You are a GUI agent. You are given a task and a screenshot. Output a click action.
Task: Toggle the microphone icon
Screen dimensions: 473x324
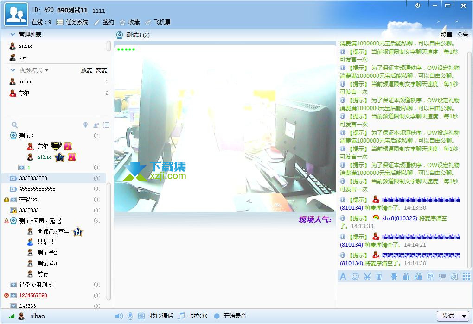click(x=130, y=316)
